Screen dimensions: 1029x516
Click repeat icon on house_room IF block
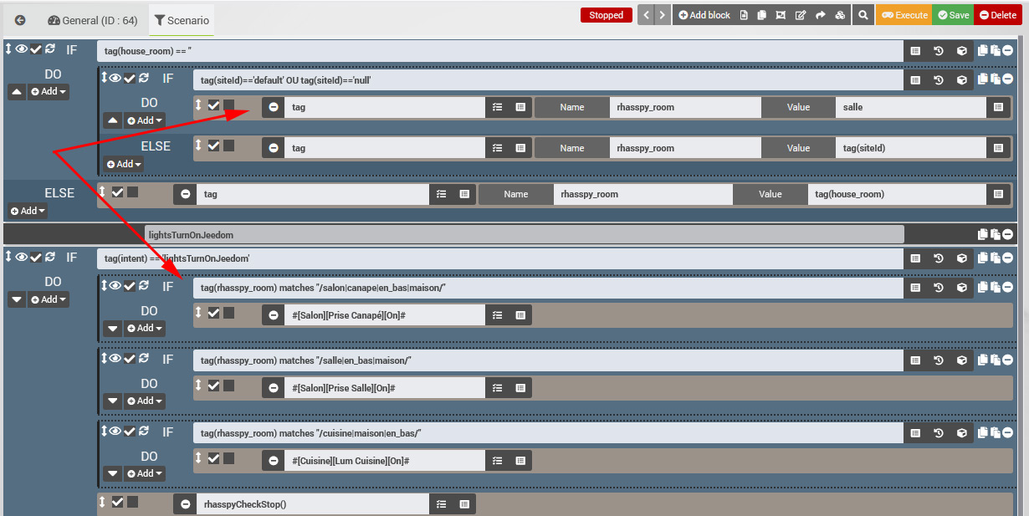50,49
